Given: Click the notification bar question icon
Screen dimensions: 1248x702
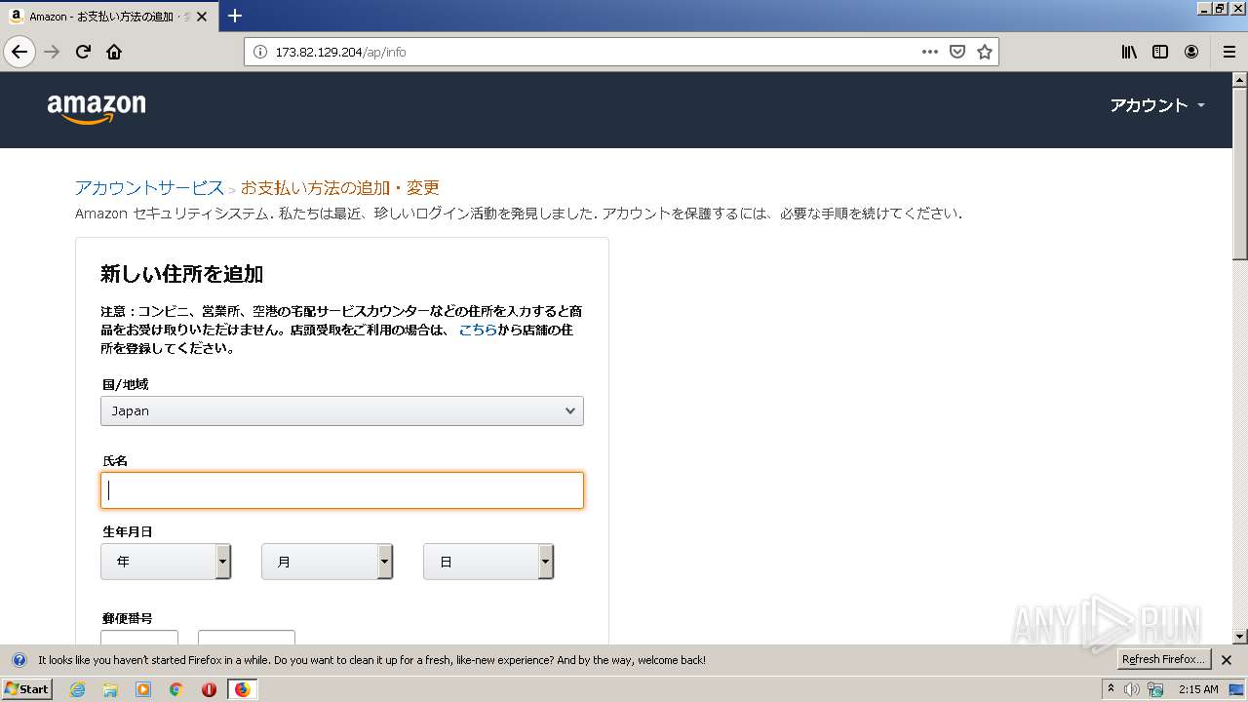Looking at the screenshot, I should (x=19, y=660).
